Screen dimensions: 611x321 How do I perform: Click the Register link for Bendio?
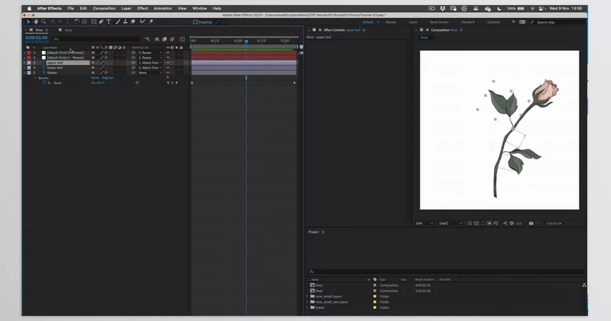click(108, 78)
